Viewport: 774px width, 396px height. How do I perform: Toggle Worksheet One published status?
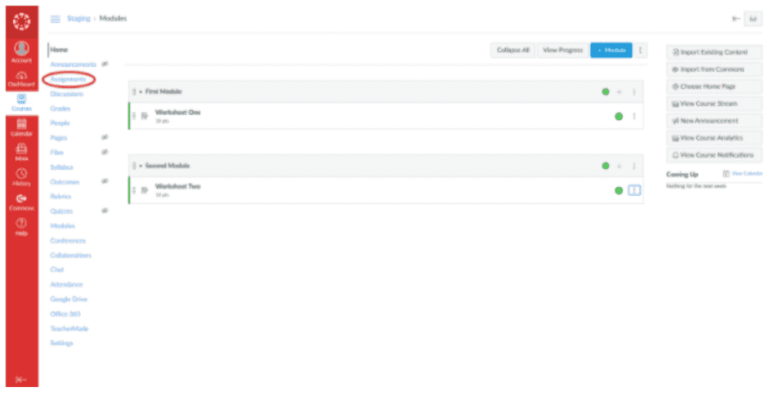coord(619,117)
